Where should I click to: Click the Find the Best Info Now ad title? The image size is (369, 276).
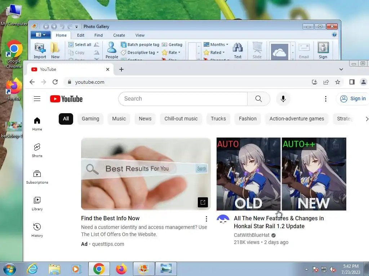pyautogui.click(x=110, y=218)
